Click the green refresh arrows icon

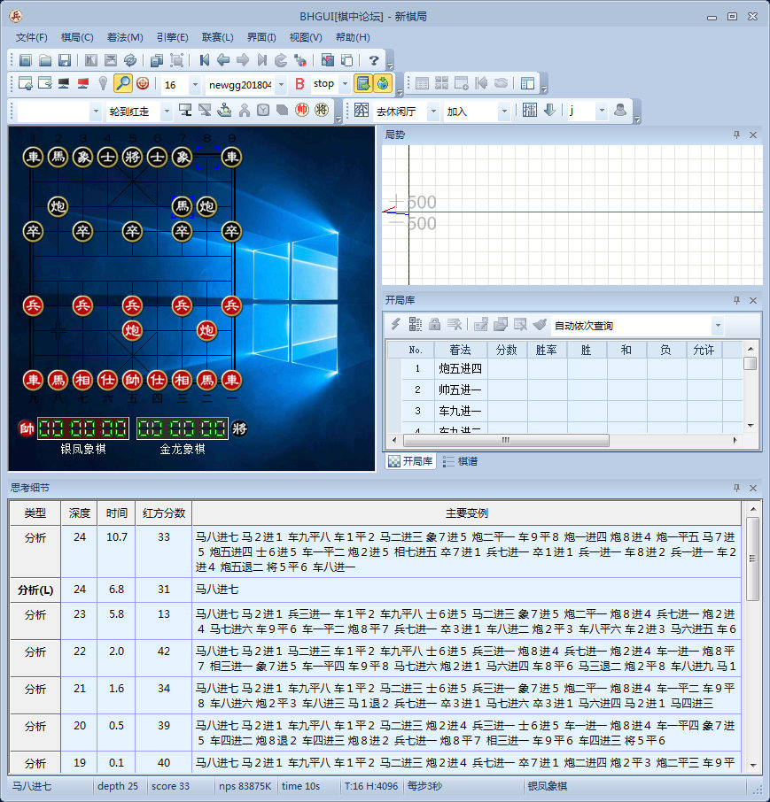pyautogui.click(x=130, y=60)
